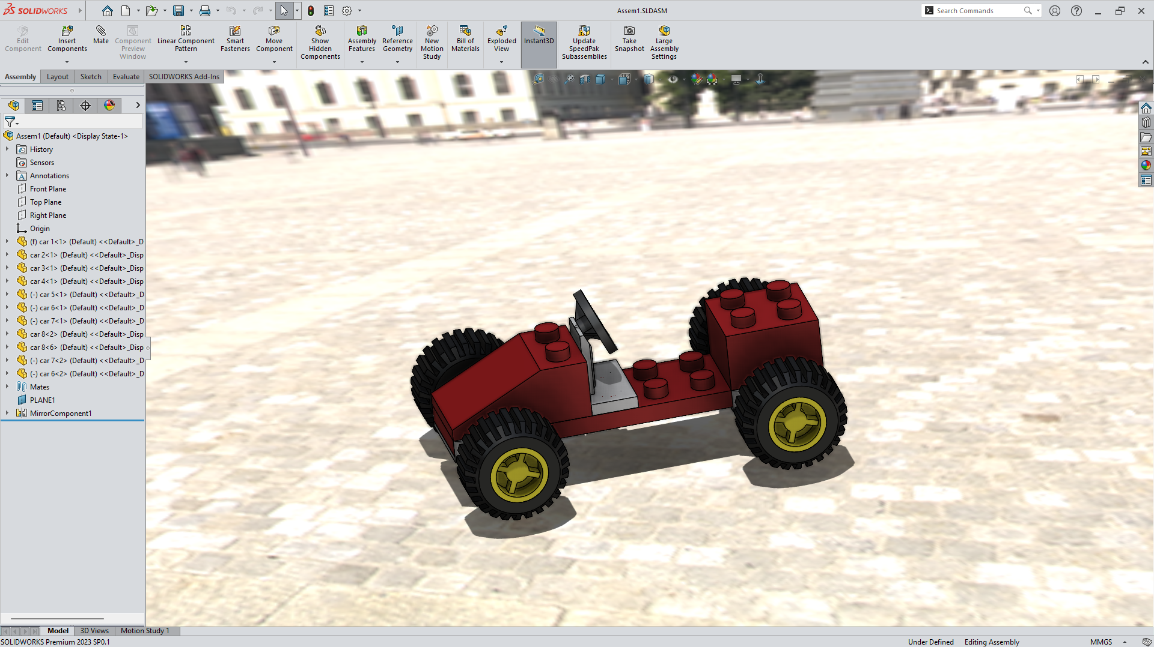Open the DisplayManager color wheel tab
Screen dimensions: 1154x647
[x=109, y=106]
